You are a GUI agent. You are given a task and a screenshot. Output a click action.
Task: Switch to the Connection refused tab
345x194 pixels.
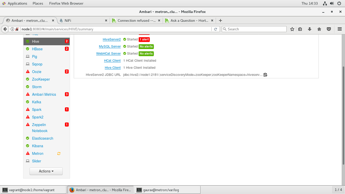click(x=136, y=20)
